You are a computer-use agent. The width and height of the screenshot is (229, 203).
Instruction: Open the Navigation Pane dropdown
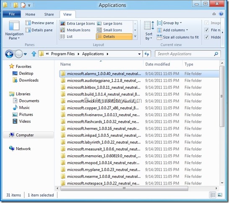point(14,30)
